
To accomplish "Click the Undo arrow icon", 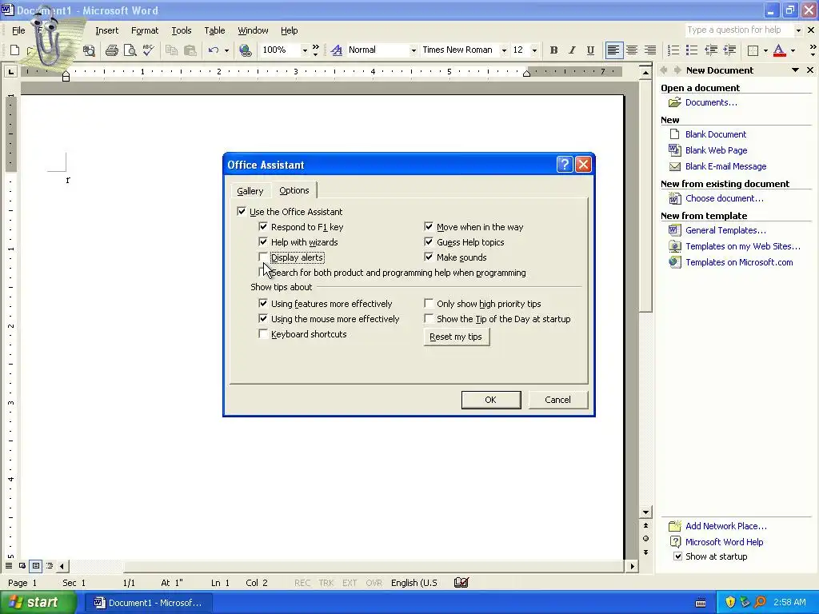I will tap(213, 50).
